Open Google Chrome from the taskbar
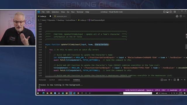Viewport: 187px width, 105px height. coord(47,93)
